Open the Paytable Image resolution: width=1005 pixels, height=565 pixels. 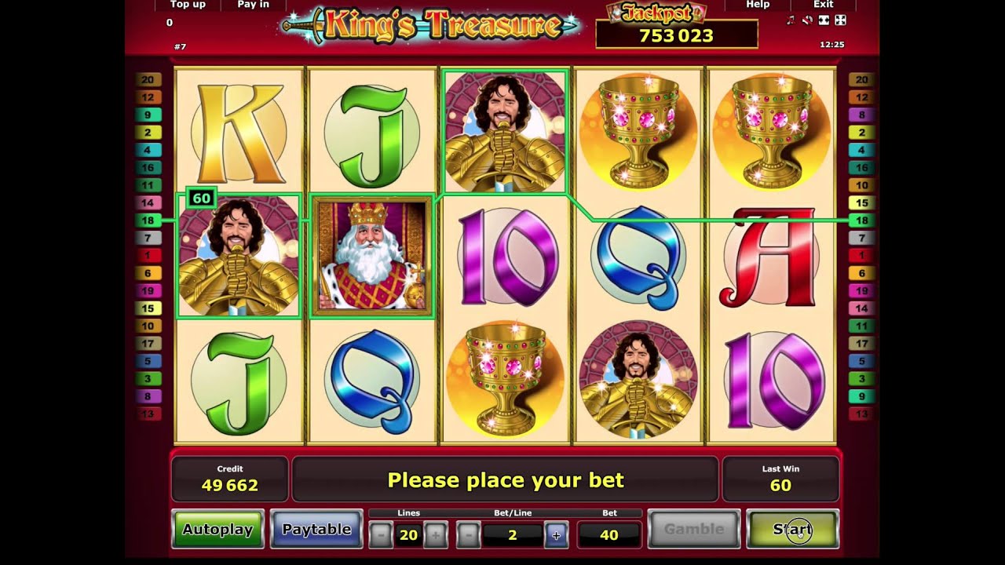[x=316, y=530]
